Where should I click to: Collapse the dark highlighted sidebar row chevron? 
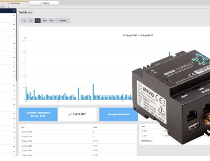point(14,11)
